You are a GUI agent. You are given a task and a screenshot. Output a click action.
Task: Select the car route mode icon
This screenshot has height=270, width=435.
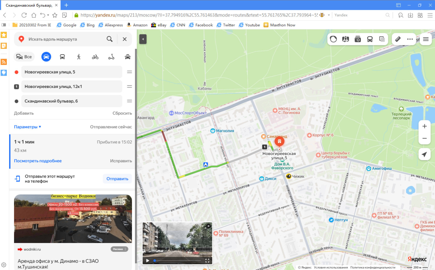pyautogui.click(x=46, y=57)
